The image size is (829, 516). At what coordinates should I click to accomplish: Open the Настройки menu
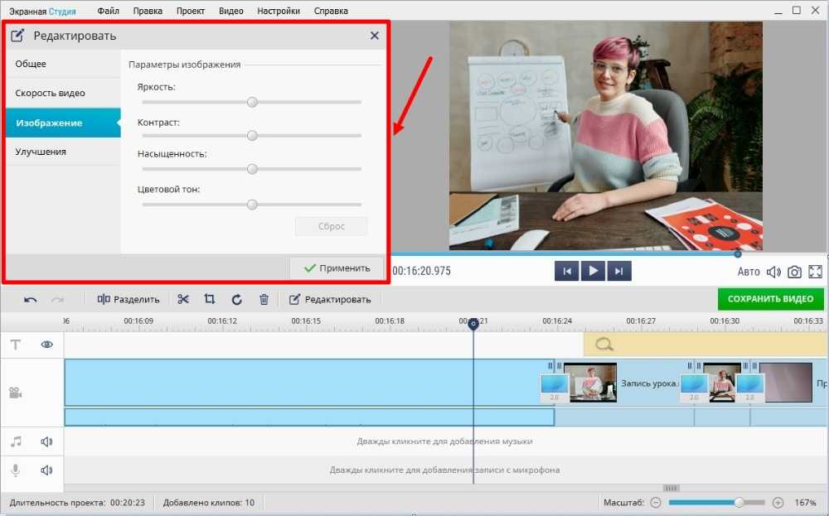coord(279,11)
